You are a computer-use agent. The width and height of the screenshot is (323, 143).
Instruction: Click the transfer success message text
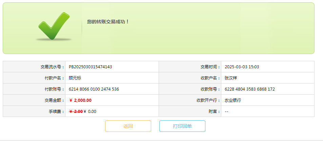click(108, 22)
